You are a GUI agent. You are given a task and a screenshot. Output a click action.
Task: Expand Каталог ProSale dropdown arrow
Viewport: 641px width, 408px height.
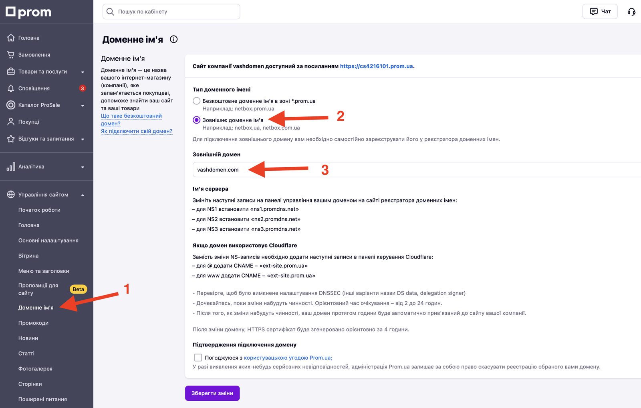coord(83,106)
